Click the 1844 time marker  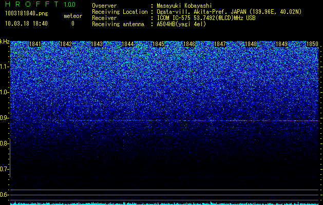click(128, 44)
